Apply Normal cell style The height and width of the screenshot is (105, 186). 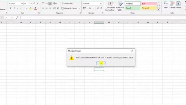[133, 4]
